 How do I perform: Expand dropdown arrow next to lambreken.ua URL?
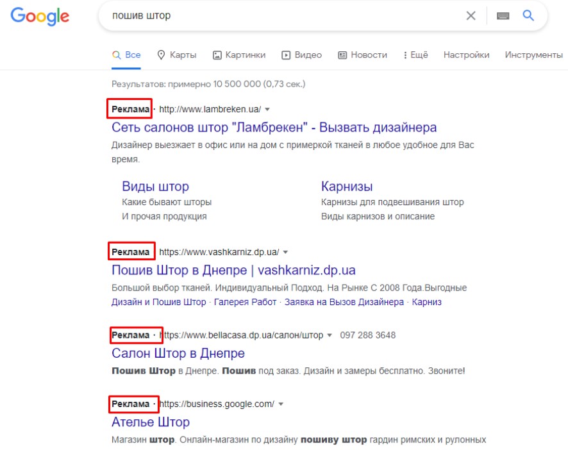click(x=267, y=110)
